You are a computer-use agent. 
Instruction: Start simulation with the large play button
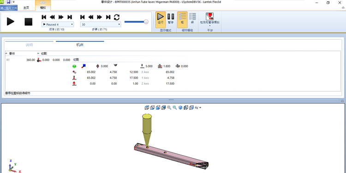pyautogui.click(x=10, y=22)
